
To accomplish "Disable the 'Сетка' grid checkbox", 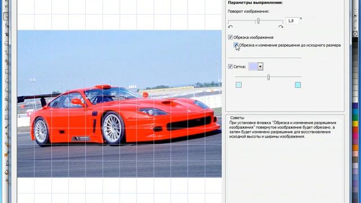I will [230, 67].
